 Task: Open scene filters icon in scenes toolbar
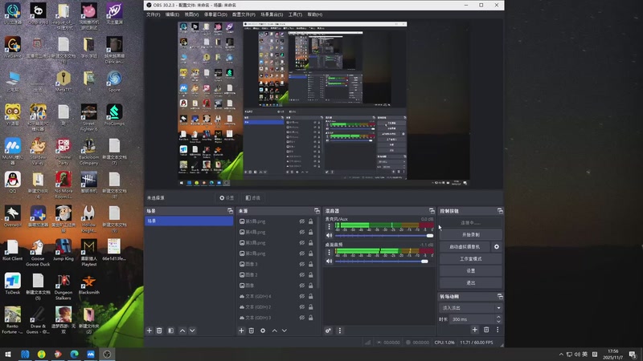(x=170, y=331)
